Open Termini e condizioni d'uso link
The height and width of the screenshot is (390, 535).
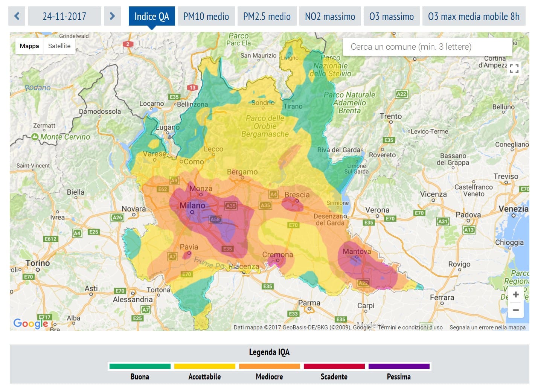410,328
